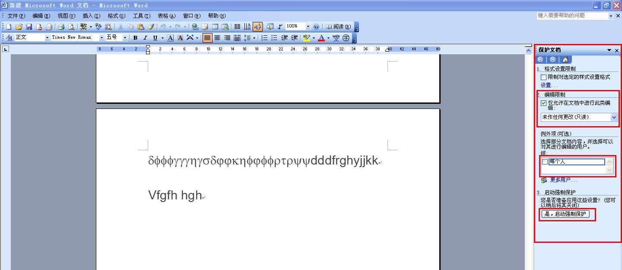Viewport: 622px width, 270px height.
Task: Apply Bold formatting
Action: point(135,38)
